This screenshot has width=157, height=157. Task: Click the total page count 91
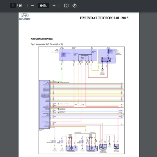(20, 5)
